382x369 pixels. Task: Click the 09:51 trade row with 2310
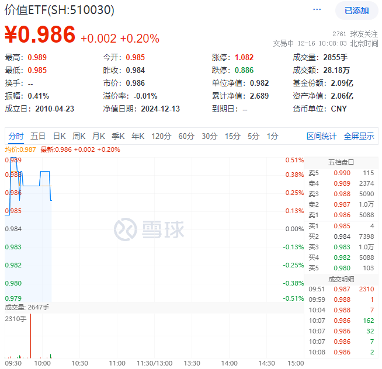click(x=341, y=289)
